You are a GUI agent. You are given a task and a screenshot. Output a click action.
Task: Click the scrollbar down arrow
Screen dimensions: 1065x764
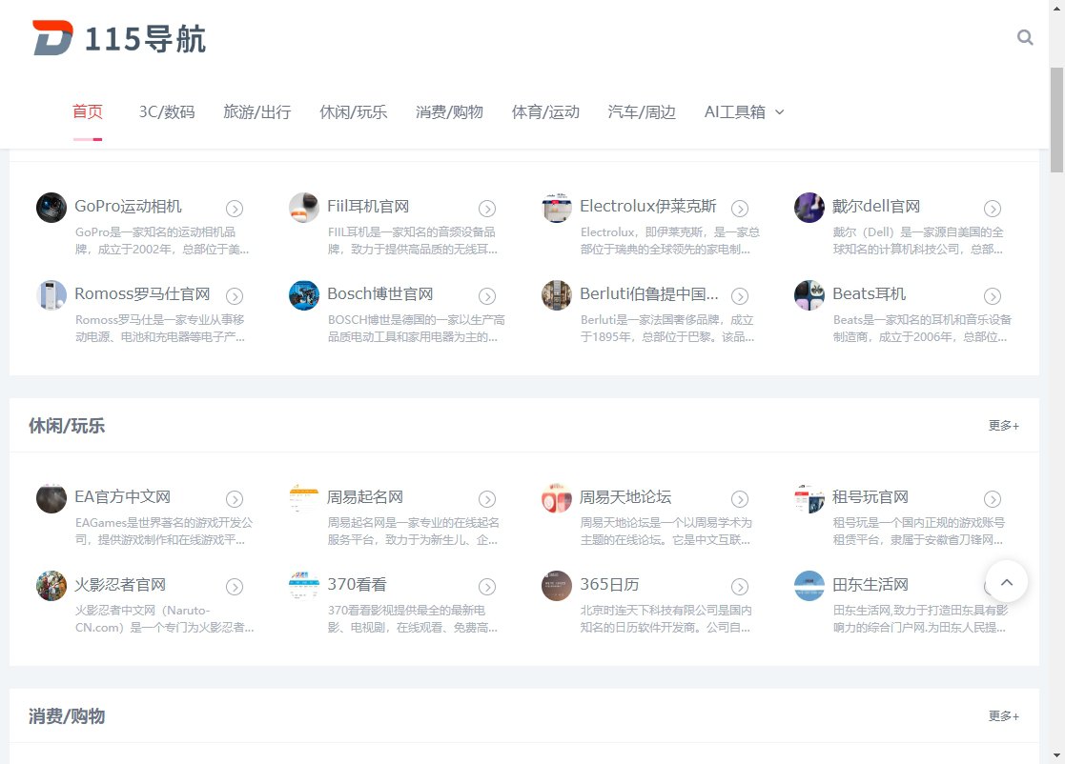coord(1056,755)
